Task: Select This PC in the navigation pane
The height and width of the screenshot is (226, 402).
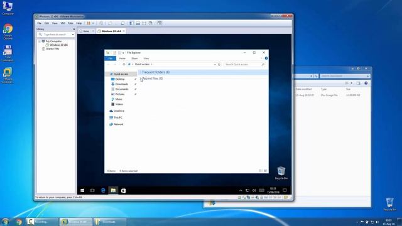Action: point(118,117)
